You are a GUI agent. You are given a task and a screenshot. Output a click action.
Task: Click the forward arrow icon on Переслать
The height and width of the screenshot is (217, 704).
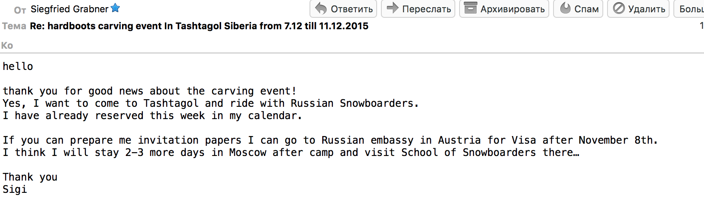392,8
